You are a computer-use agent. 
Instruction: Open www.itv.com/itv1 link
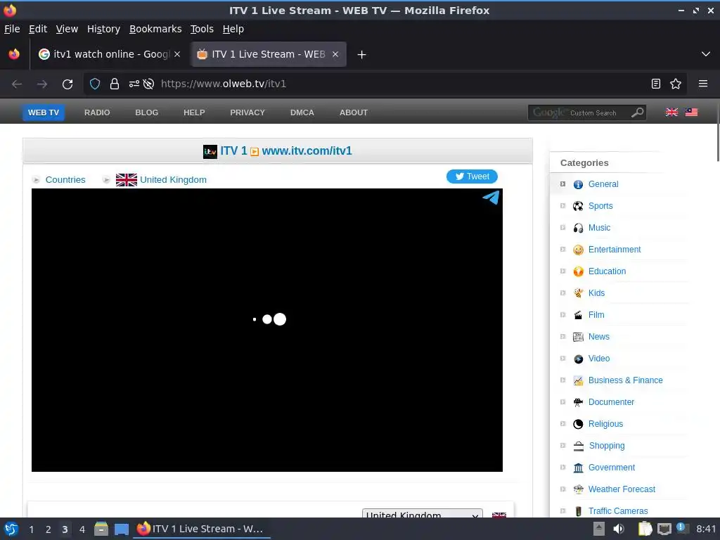[x=307, y=151]
